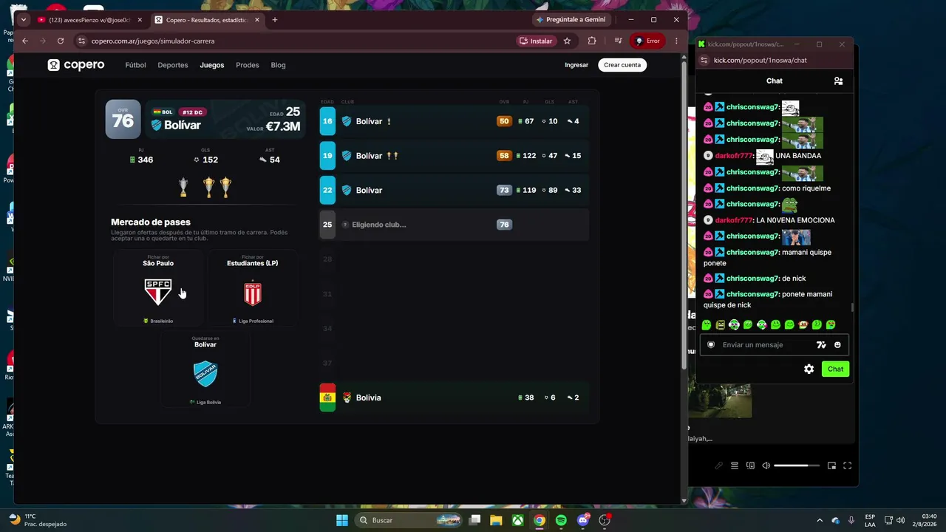This screenshot has width=946, height=532.
Task: Accept the Estudiantes (LP) transfer offer
Action: point(253,288)
